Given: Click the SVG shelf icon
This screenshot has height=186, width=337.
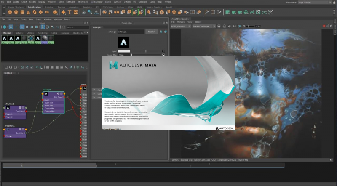Looking at the screenshot, I should click(x=76, y=12).
